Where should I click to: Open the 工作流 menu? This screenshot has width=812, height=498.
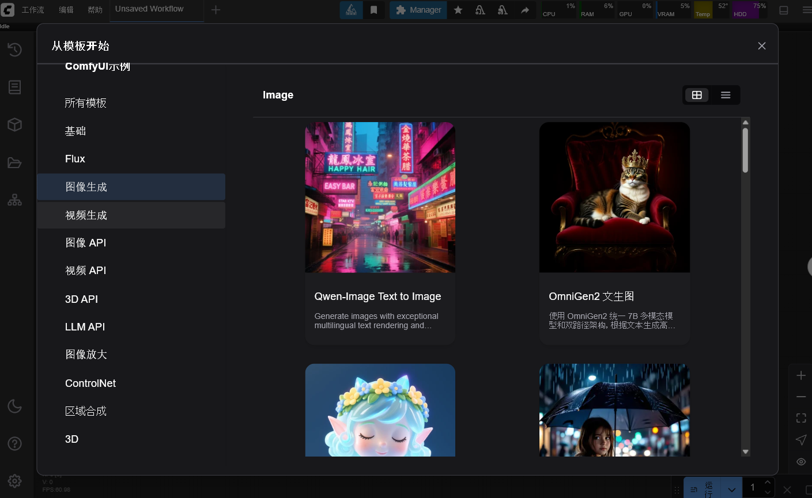tap(33, 10)
